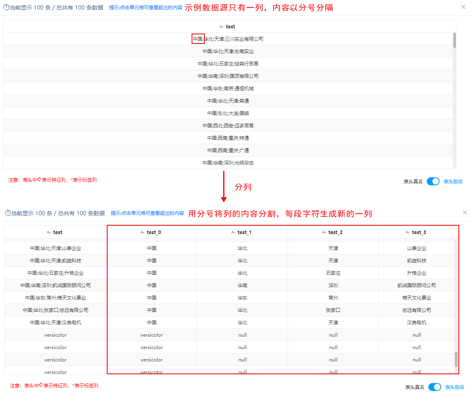
Task: Click test_2 cell 常州
Action: click(333, 298)
